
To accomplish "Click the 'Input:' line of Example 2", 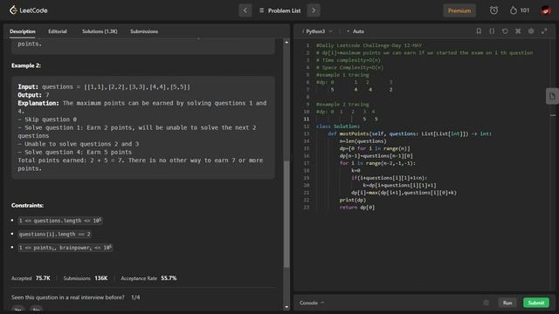I will coord(104,87).
